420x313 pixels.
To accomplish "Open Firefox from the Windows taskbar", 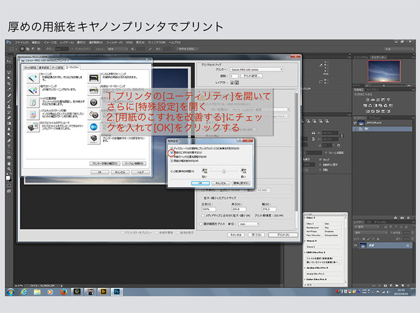I will point(63,292).
